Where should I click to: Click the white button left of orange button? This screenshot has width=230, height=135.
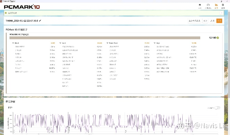212,21
